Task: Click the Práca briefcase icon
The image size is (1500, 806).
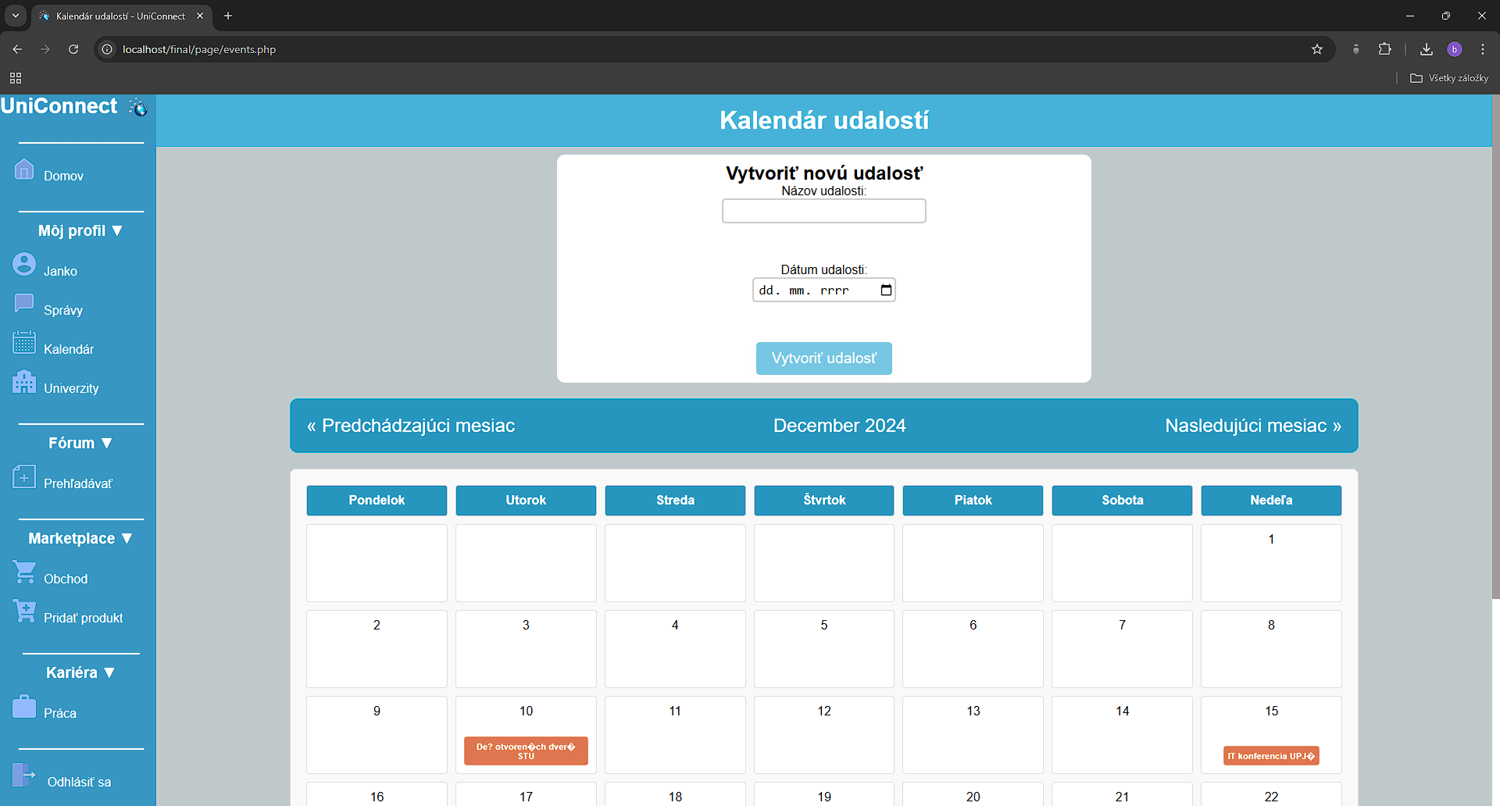Action: tap(24, 706)
